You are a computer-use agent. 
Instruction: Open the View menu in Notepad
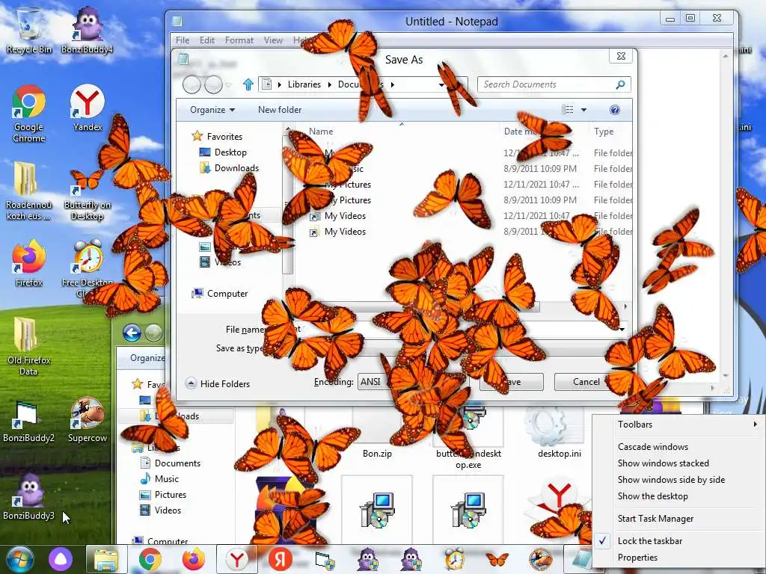[273, 40]
